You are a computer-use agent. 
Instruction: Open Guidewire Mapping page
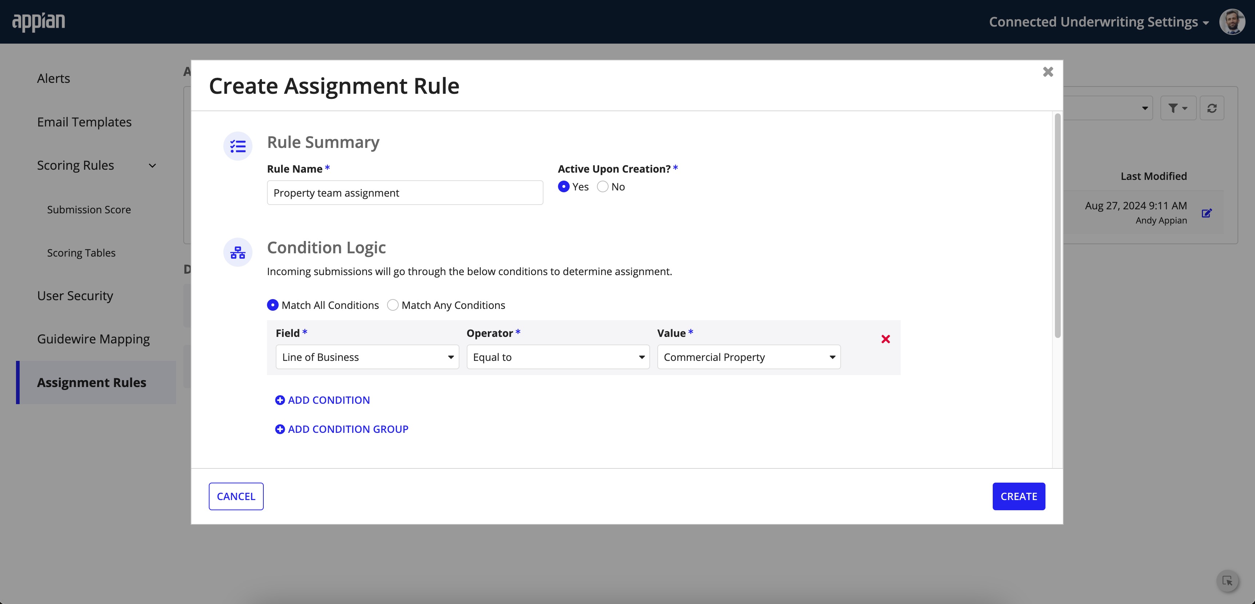pos(93,339)
